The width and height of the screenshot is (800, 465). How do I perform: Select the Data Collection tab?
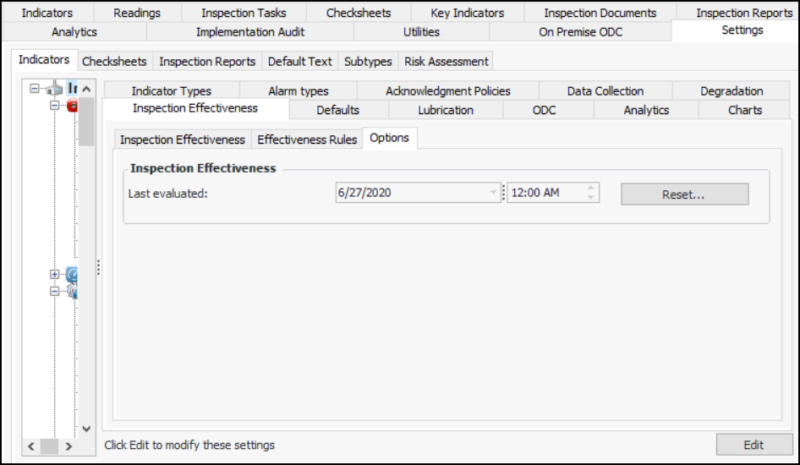click(x=605, y=91)
